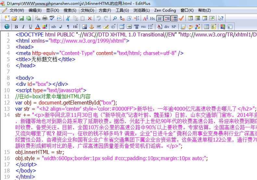Open a file using the folder icon
257x180 pixels.
pos(14,18)
